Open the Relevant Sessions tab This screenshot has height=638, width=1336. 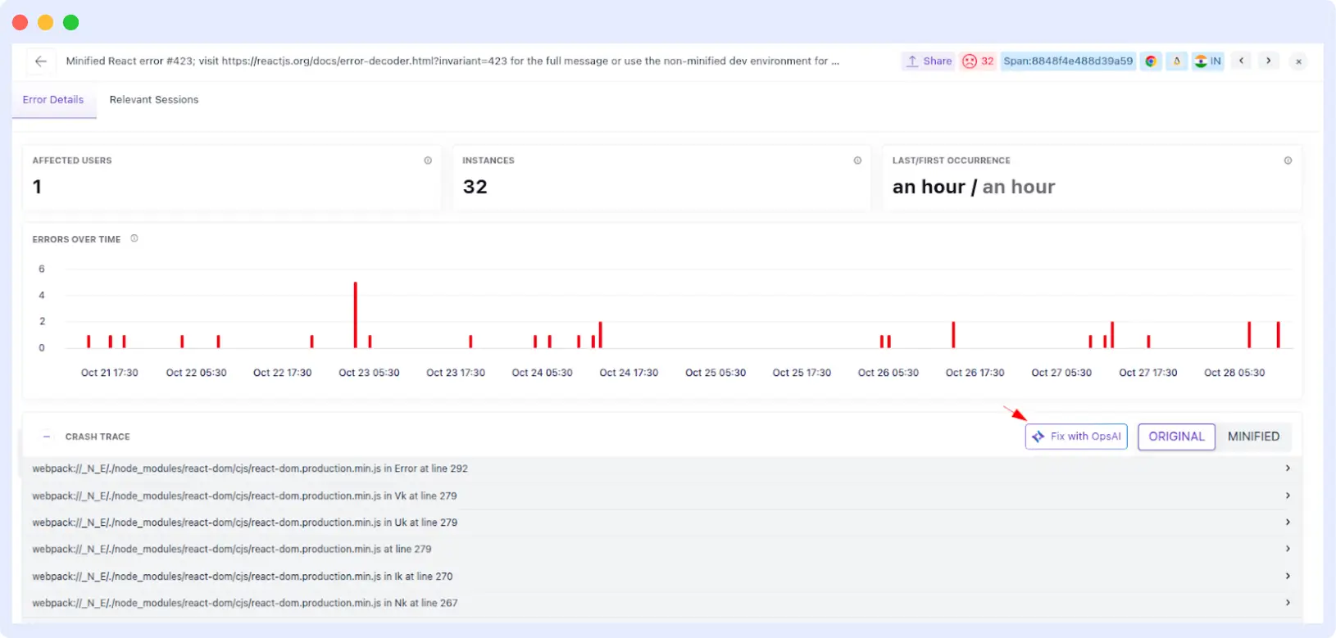coord(154,100)
